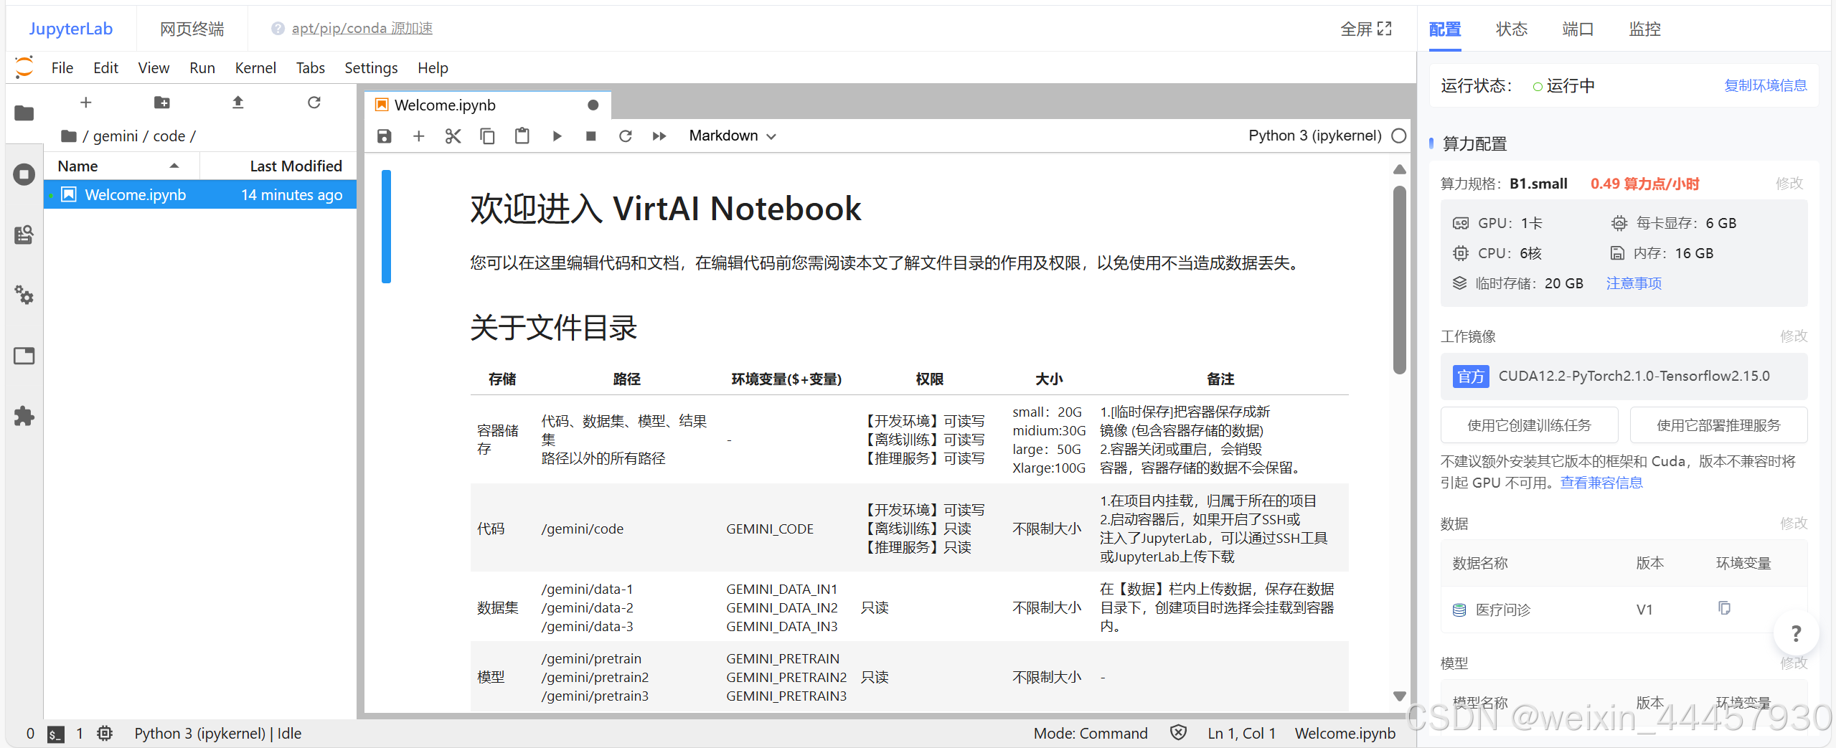Click the 查看兼容信息 link
Image resolution: width=1836 pixels, height=748 pixels.
(1601, 483)
